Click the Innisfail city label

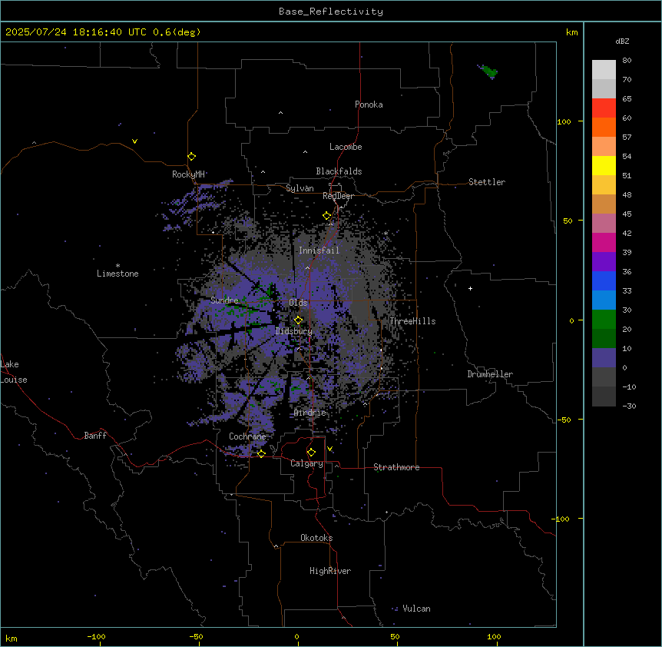tap(319, 251)
